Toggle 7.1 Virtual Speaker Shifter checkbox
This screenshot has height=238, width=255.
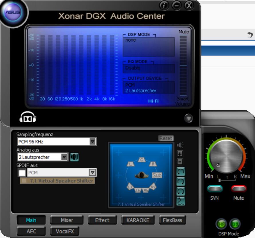[x=24, y=181]
